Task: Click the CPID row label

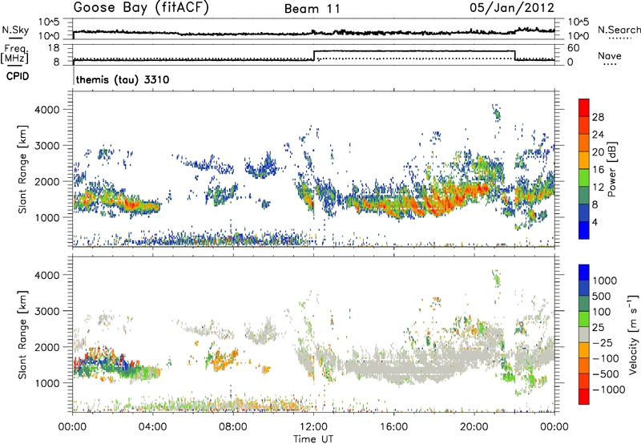Action: 18,76
